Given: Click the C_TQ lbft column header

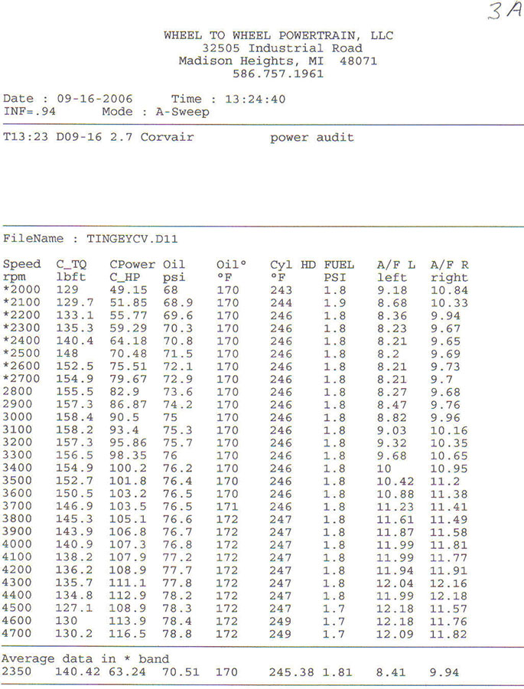Looking at the screenshot, I should 71,271.
